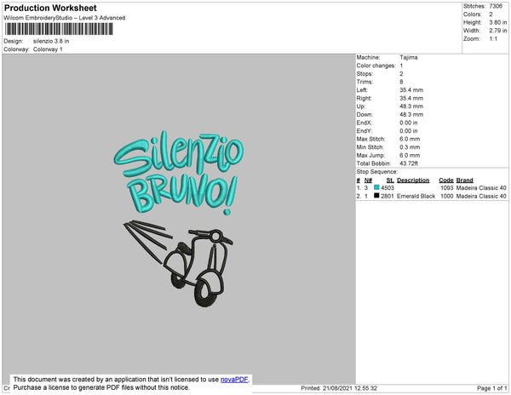Click the Max Jump value 6.0 mm
Screen dimensions: 511x395
(410, 155)
